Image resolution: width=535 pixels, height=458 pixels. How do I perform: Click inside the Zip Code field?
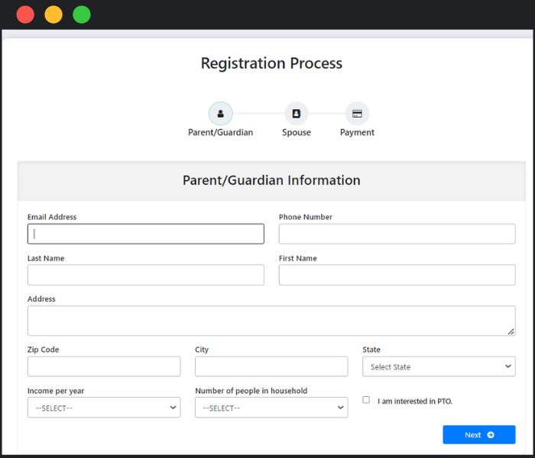104,366
